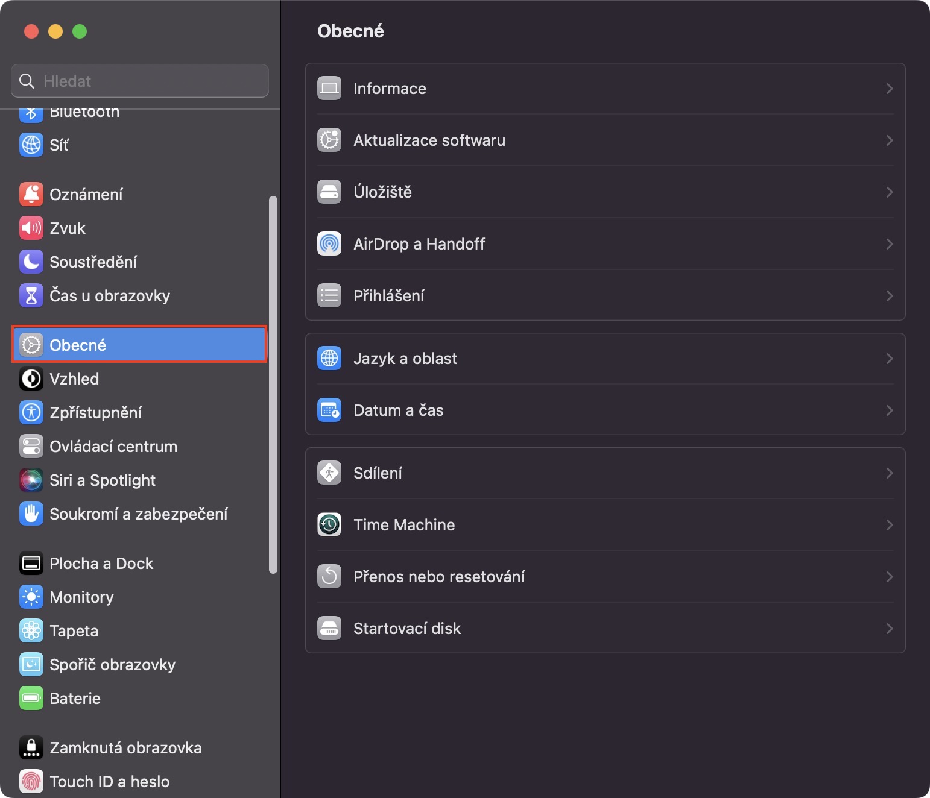The image size is (930, 798).
Task: Open Aktualizace softwaru settings
Action: pyautogui.click(x=429, y=140)
